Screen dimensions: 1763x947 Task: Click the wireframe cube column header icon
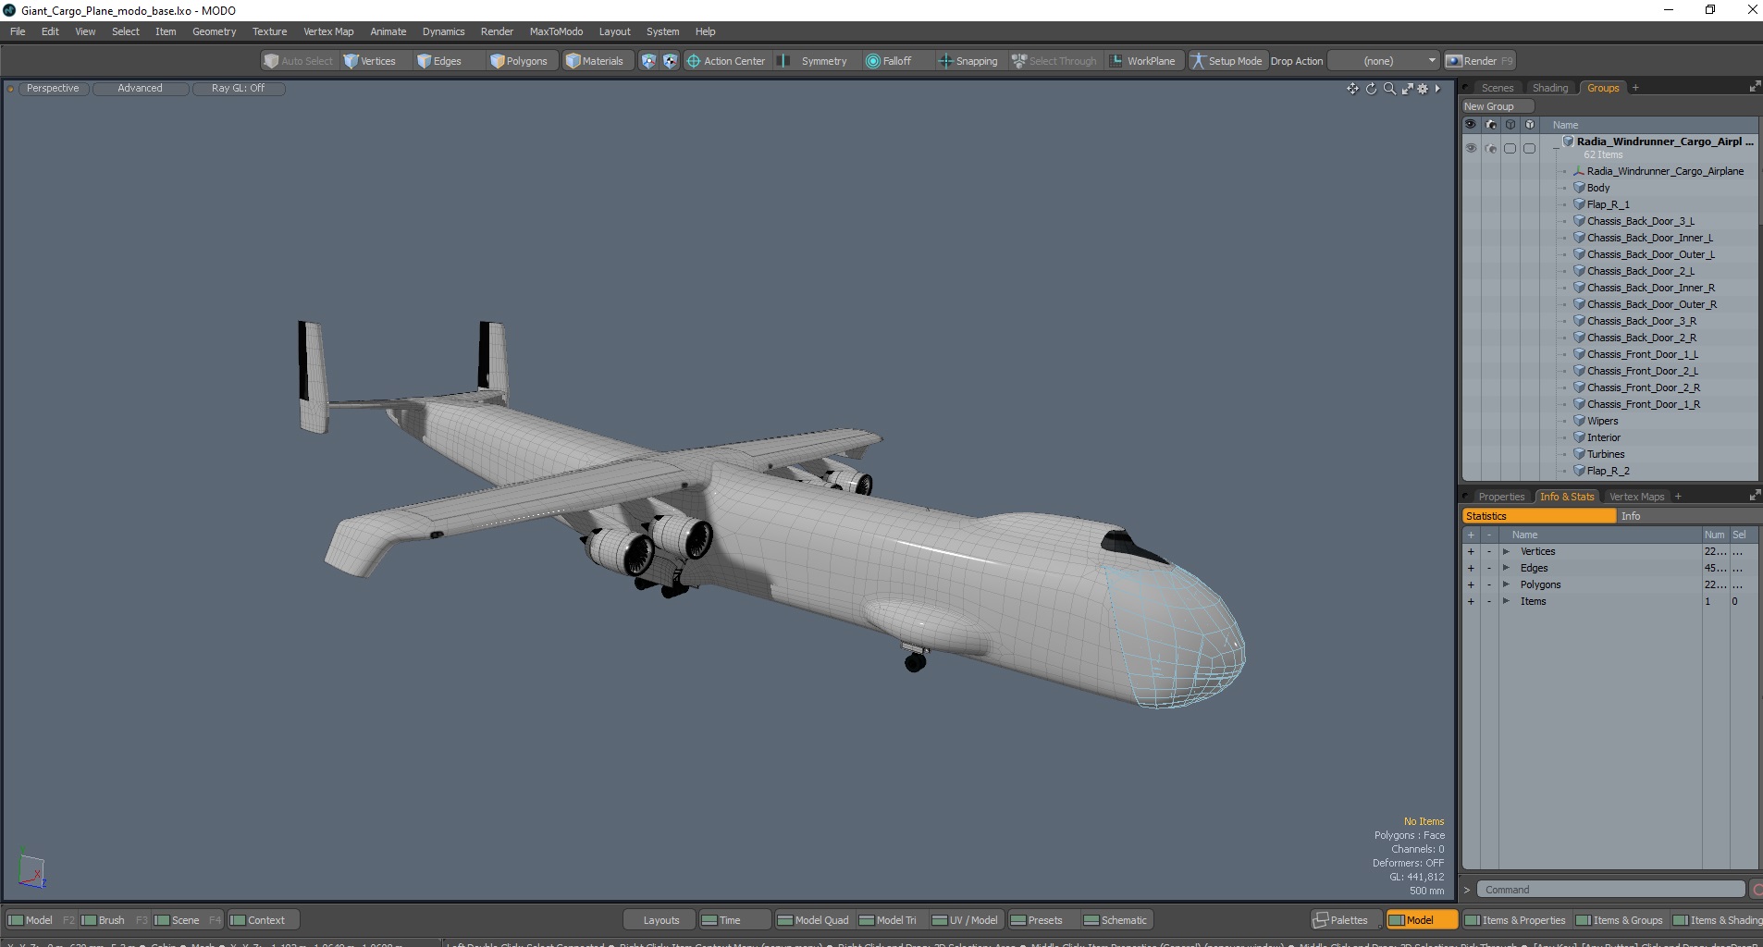(1510, 125)
